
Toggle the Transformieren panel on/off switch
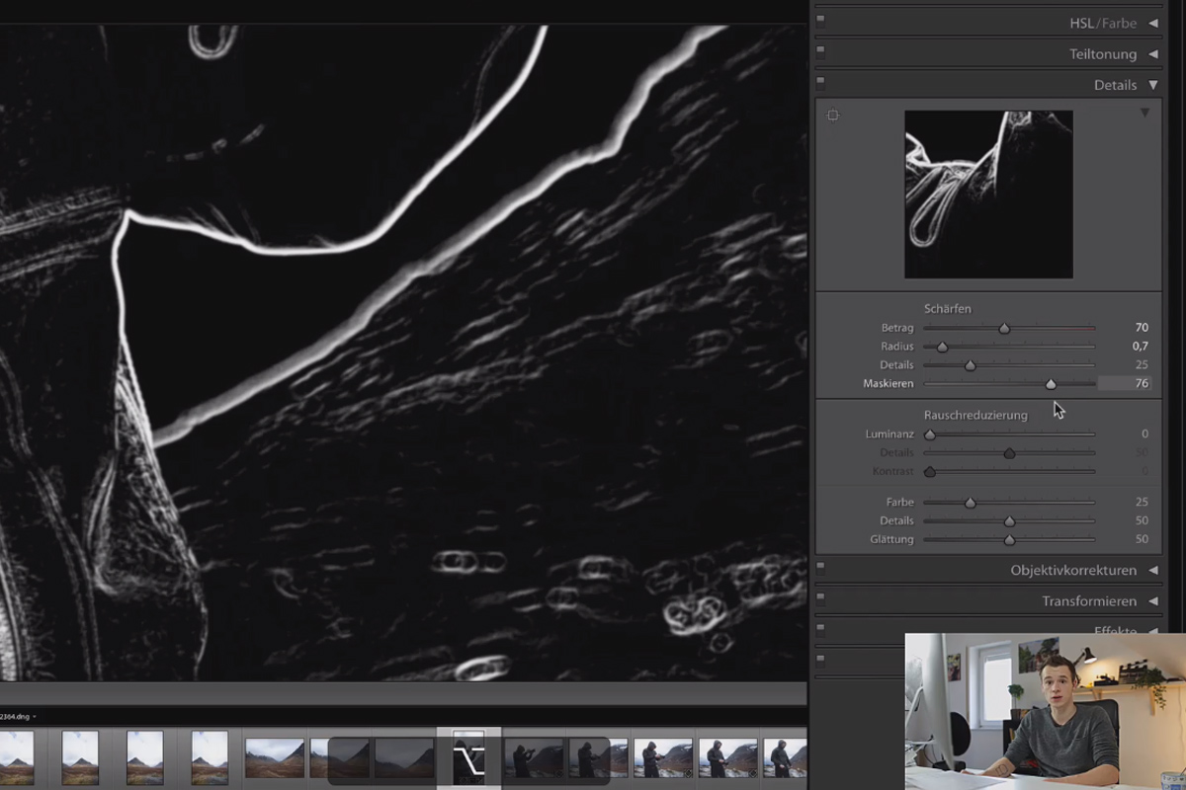pos(820,598)
